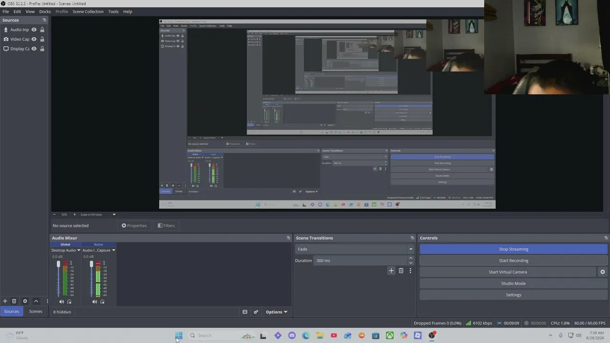
Task: Click the Desktop Audio volume slider handle
Action: pos(59,264)
